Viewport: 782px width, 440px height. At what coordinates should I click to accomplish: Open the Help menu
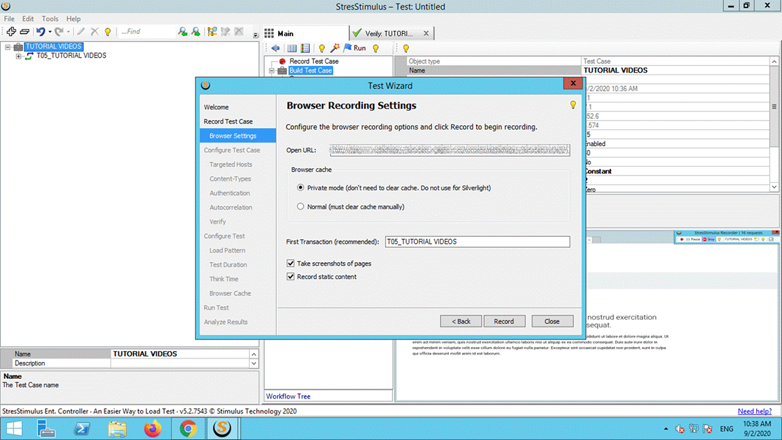click(73, 18)
